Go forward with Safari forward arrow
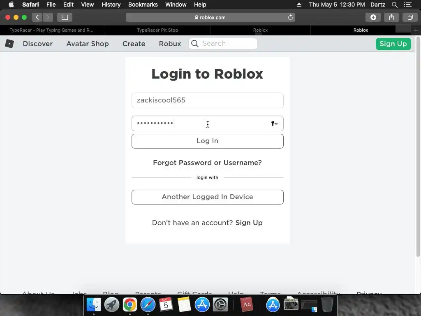This screenshot has width=421, height=316. pos(48,17)
